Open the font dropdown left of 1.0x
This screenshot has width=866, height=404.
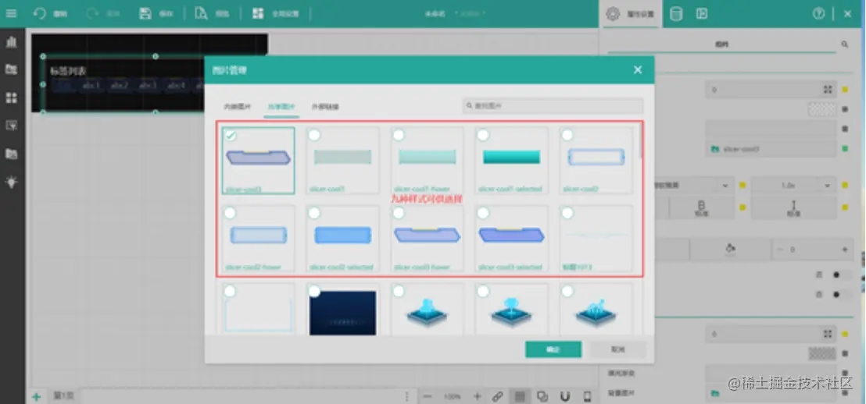(694, 185)
